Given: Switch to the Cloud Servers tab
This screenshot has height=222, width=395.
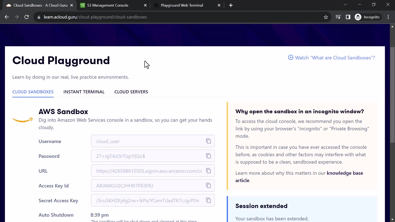Looking at the screenshot, I should pyautogui.click(x=131, y=92).
